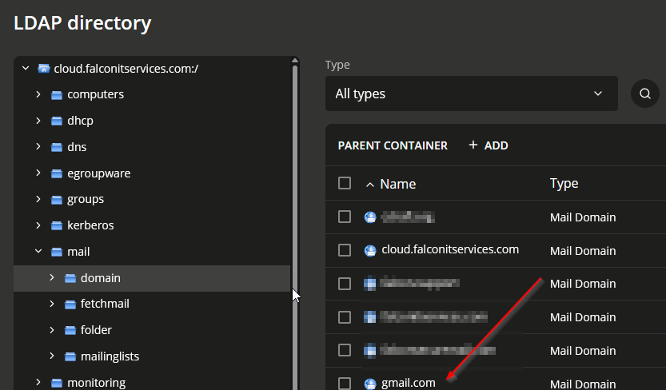Image resolution: width=666 pixels, height=390 pixels.
Task: Select the dhcp tree item
Action: click(x=80, y=121)
